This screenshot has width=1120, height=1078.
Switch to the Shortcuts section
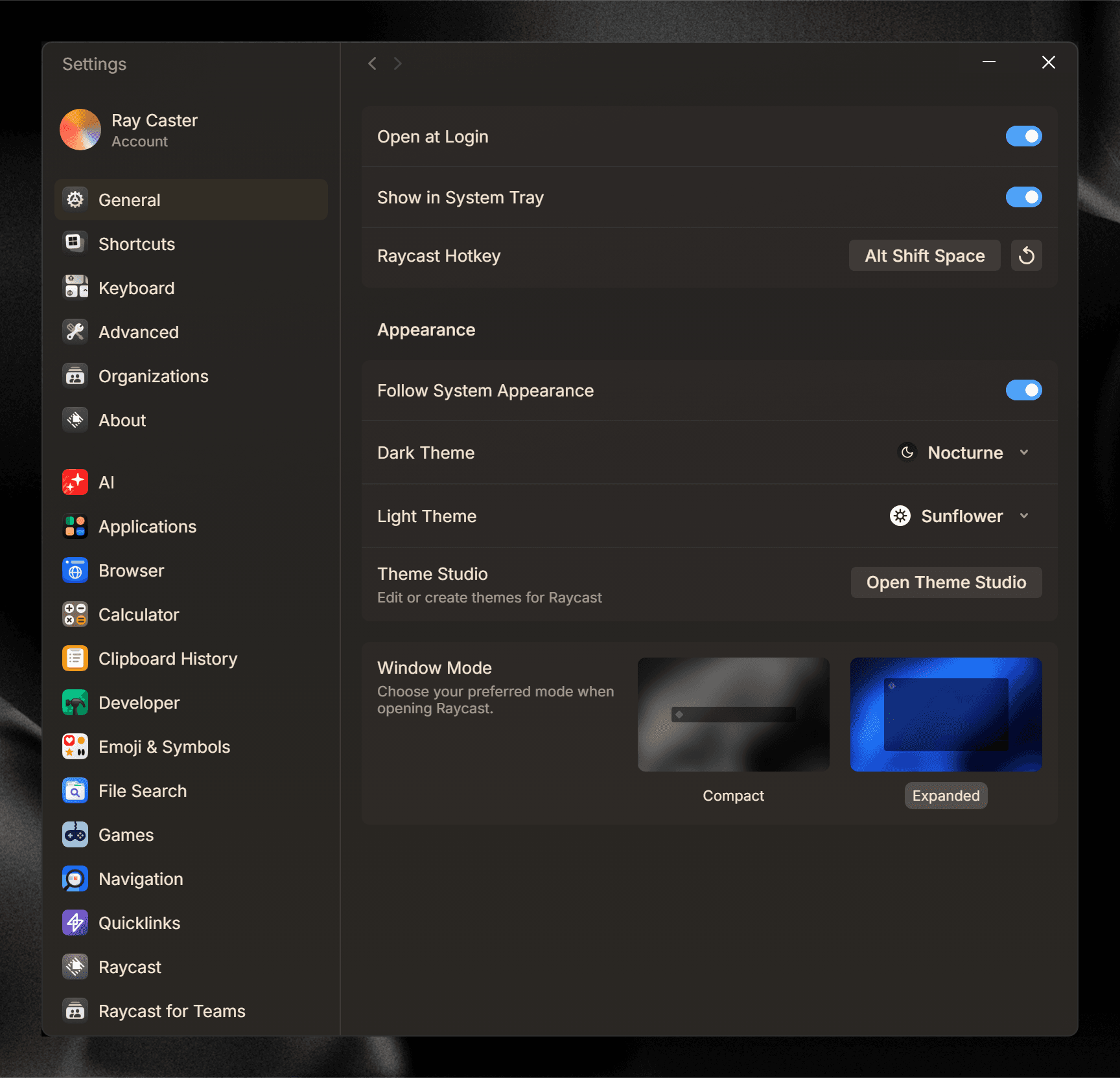(x=137, y=244)
